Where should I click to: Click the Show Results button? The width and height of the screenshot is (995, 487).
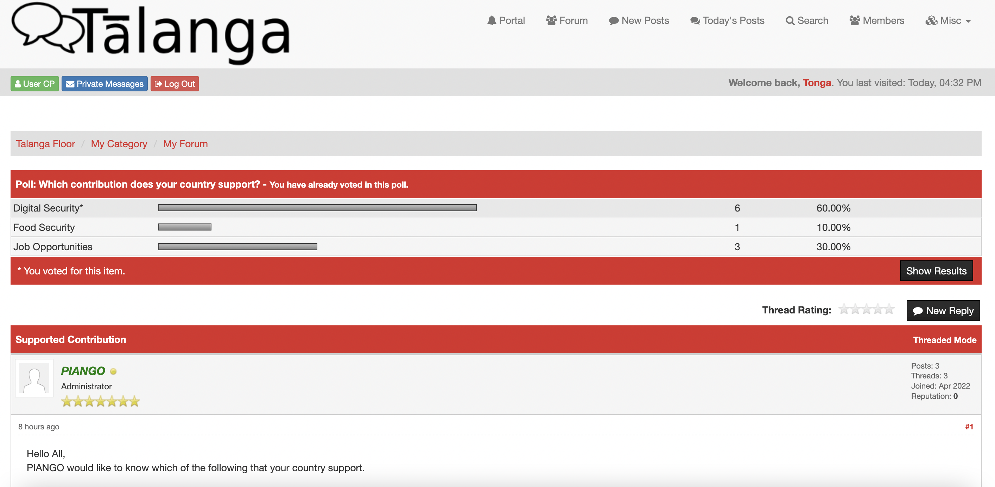point(936,271)
